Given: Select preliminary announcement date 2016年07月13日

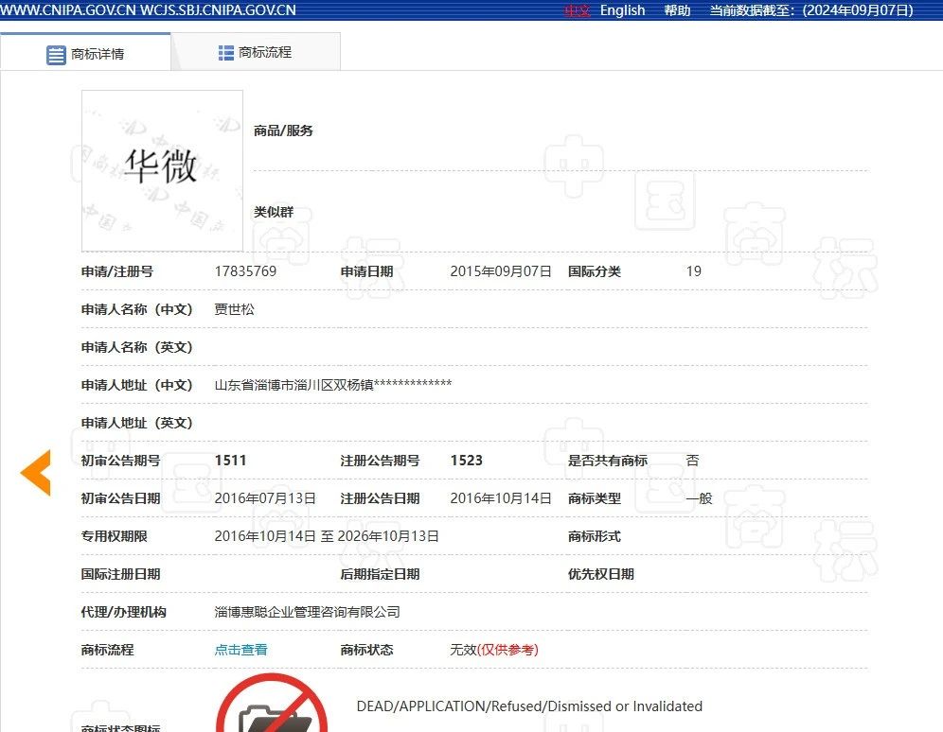Looking at the screenshot, I should pyautogui.click(x=265, y=498).
